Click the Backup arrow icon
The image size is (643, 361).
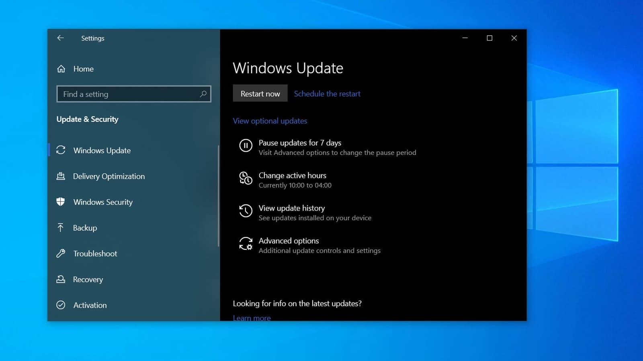tap(60, 228)
